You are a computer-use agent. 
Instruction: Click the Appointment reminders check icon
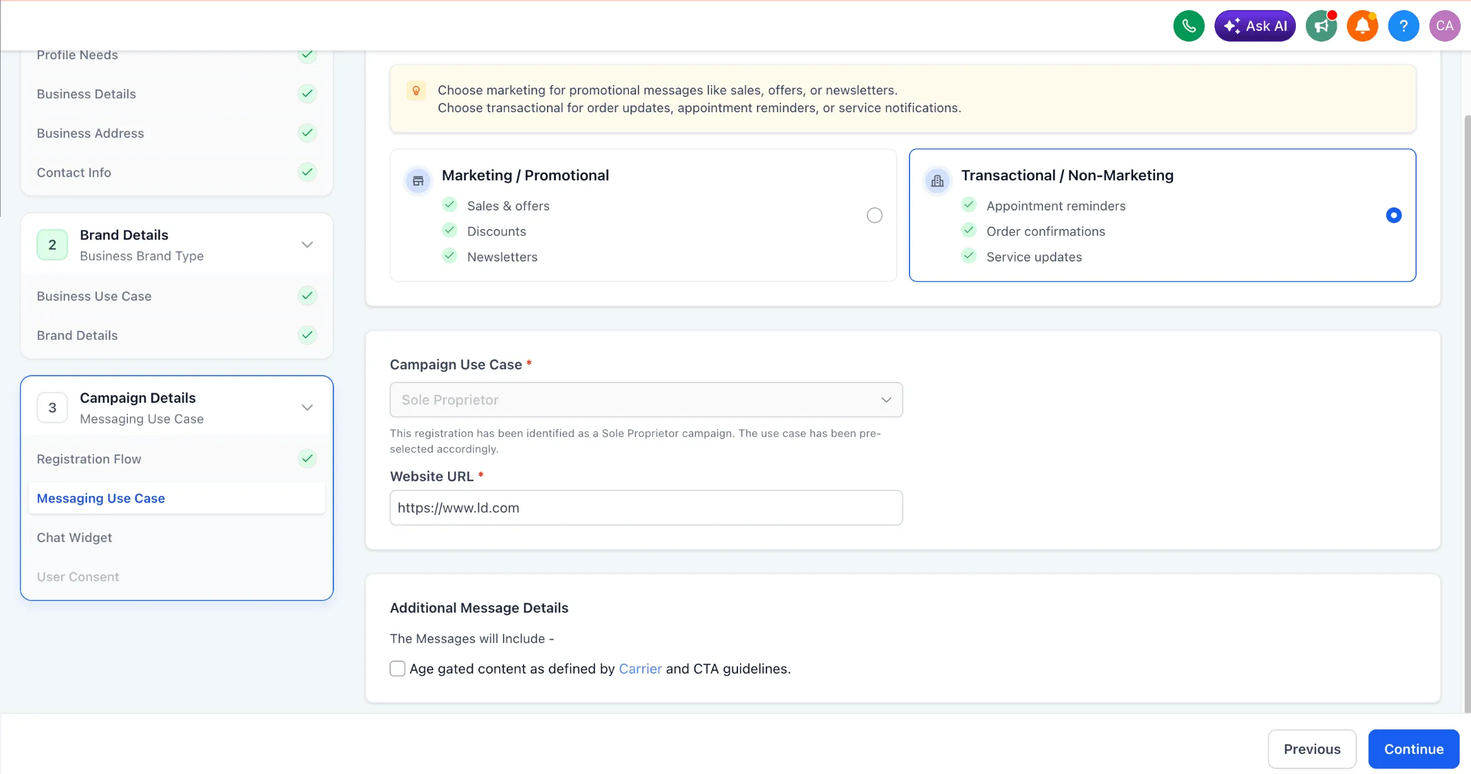click(x=969, y=205)
